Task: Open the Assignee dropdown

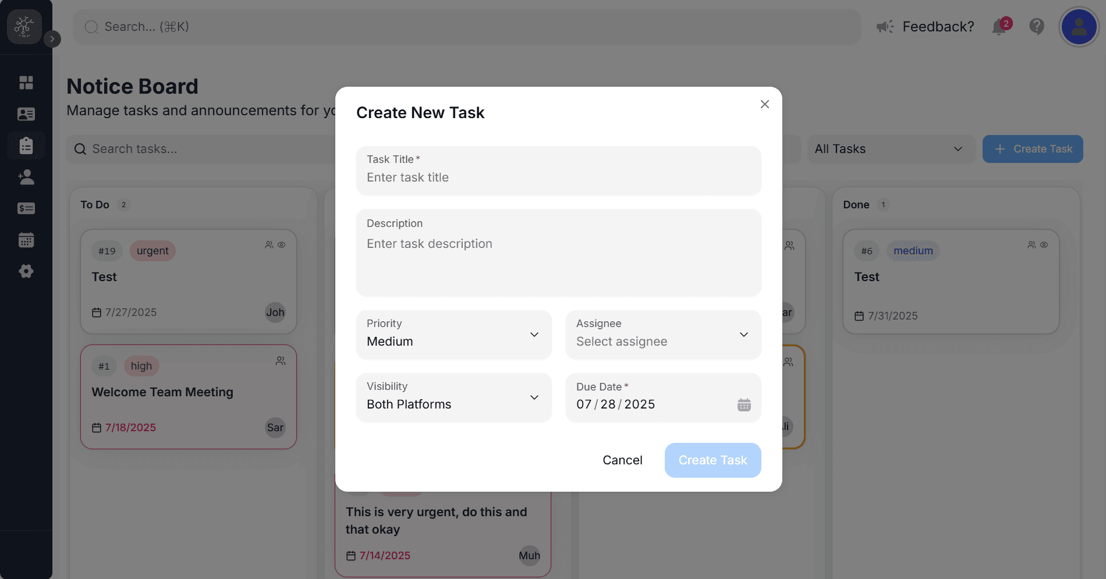Action: pyautogui.click(x=663, y=335)
